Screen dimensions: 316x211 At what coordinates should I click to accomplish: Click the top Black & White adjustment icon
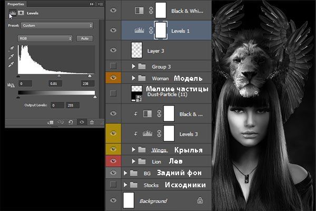click(x=139, y=11)
